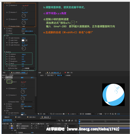This screenshot has height=134, width=130.
Task: Click the blue timeline timecode 0:00:00:00
Action: (x=8, y=120)
